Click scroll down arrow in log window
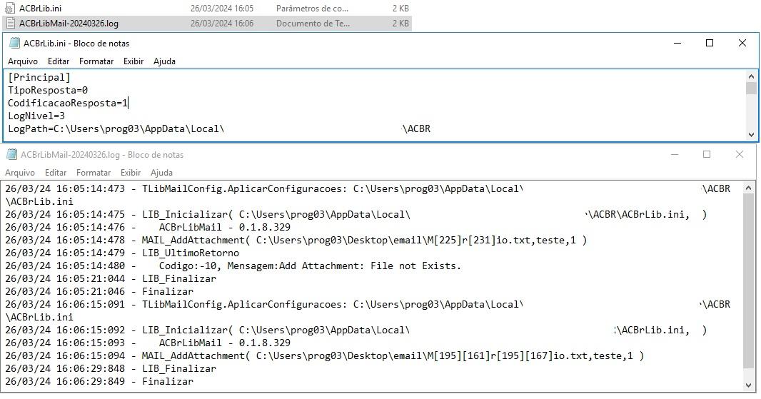761x399 pixels. (x=748, y=385)
